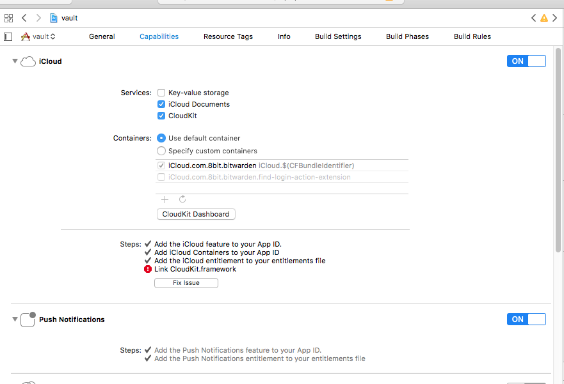Toggle the project and targets list sidebar
The image size is (564, 384).
tap(8, 36)
